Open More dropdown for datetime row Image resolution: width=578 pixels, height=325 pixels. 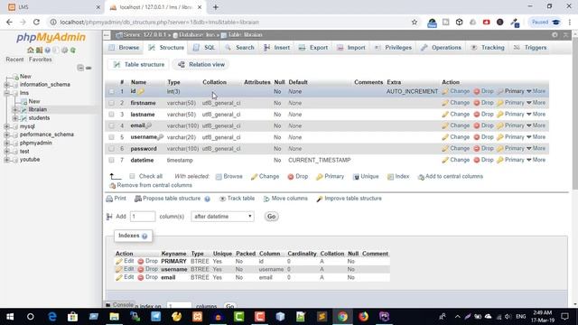pos(536,160)
